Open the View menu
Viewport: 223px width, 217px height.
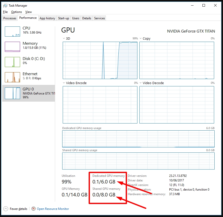pyautogui.click(x=28, y=12)
